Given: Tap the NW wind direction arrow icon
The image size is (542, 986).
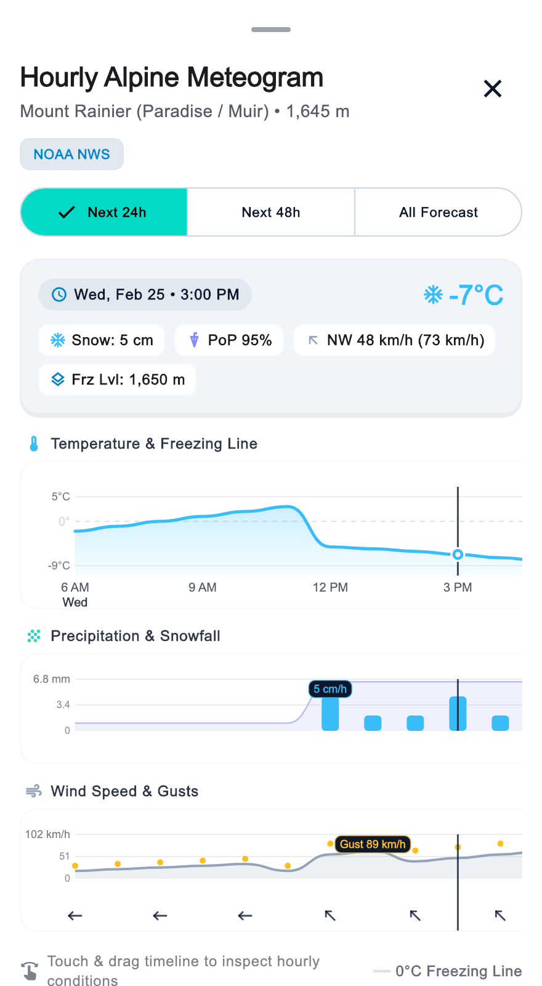Looking at the screenshot, I should pos(313,340).
